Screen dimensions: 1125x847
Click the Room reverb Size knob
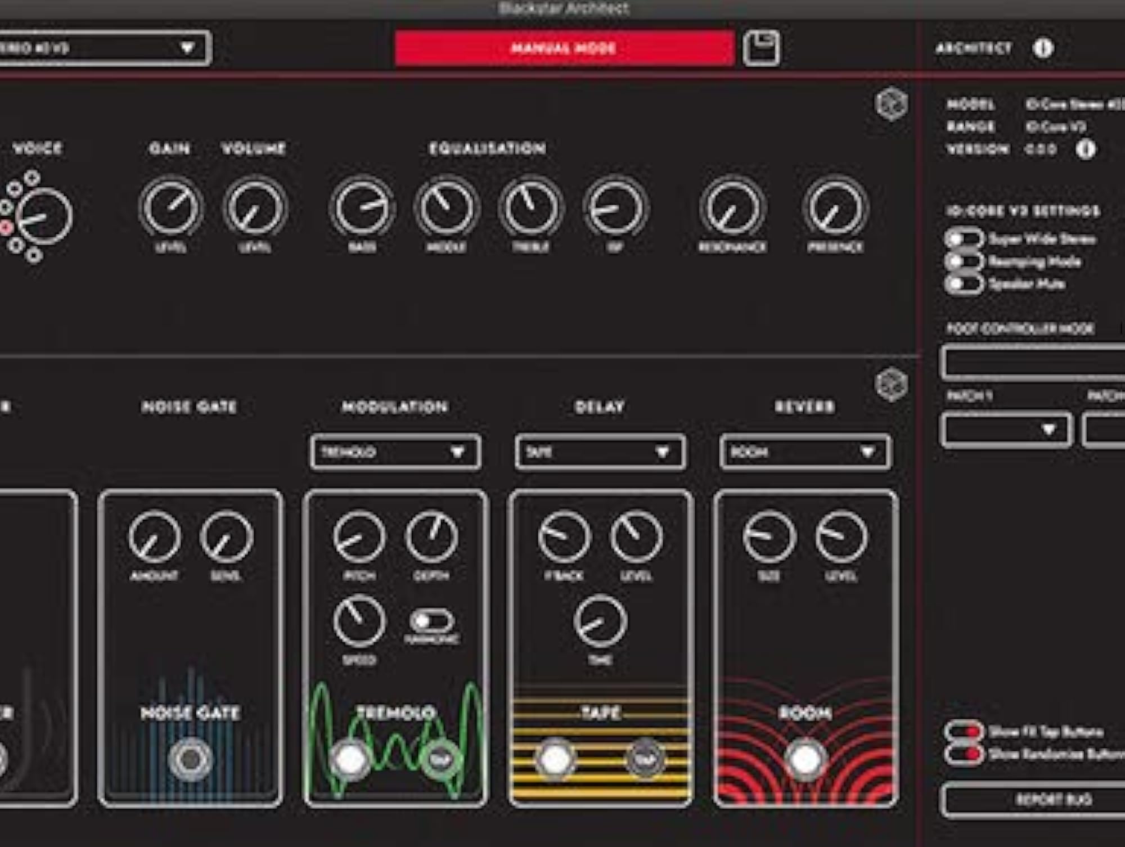(x=769, y=537)
